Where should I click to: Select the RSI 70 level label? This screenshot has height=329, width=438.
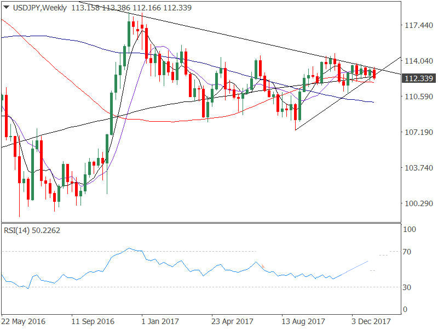407,252
